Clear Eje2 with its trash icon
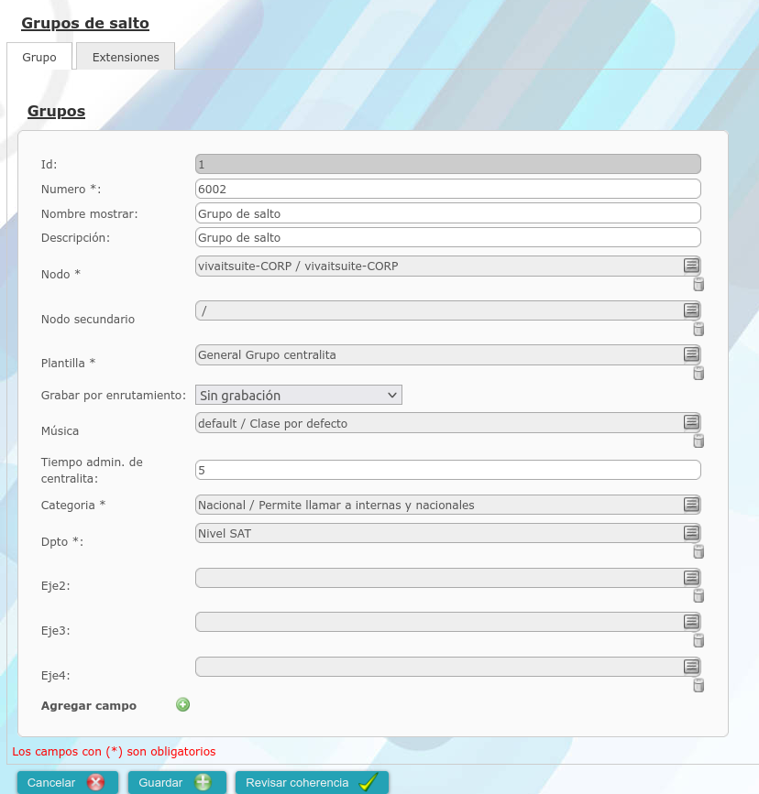 [x=698, y=595]
